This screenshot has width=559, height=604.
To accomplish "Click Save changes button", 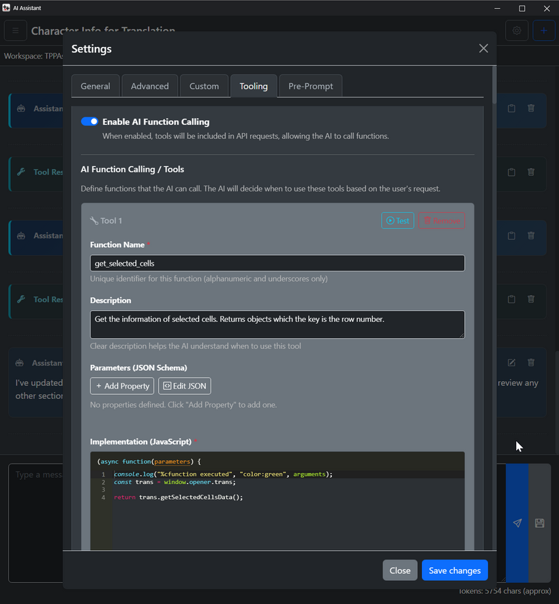I will (455, 571).
